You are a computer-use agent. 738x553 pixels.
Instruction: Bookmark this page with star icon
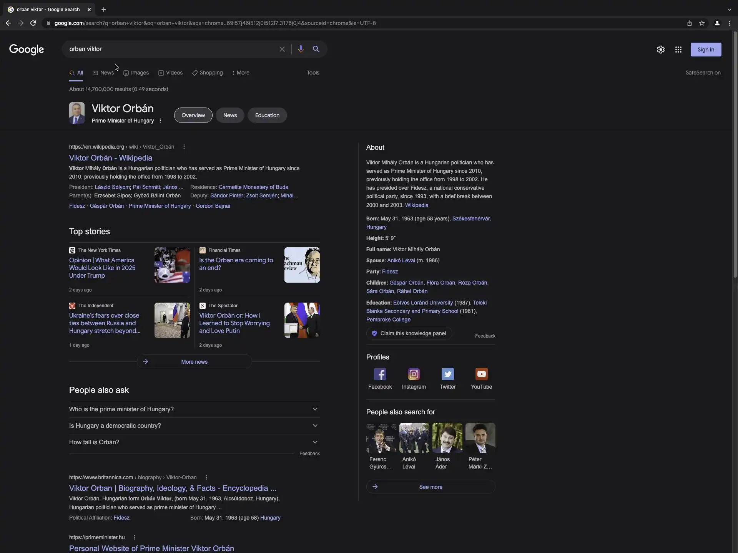click(702, 23)
